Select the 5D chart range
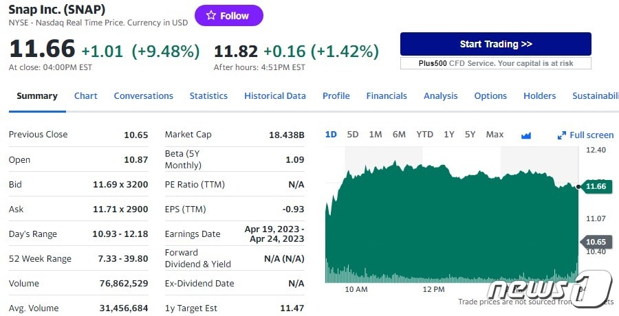 tap(353, 135)
